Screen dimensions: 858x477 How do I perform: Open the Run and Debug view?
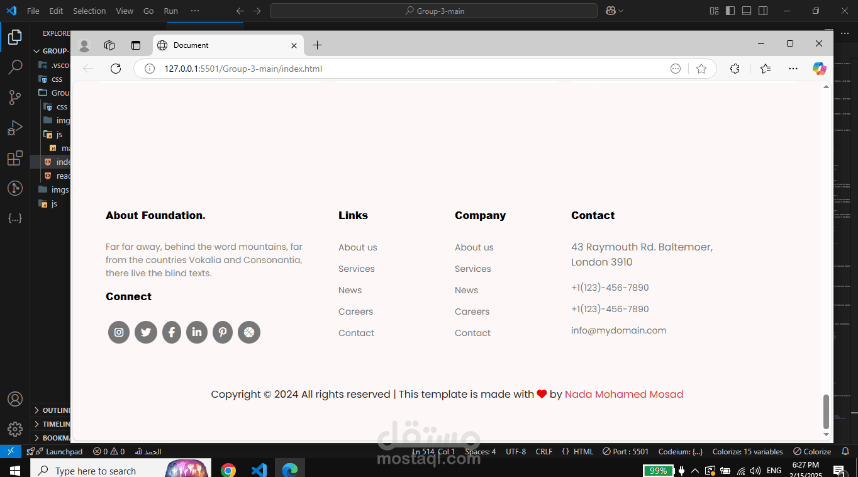pos(15,128)
